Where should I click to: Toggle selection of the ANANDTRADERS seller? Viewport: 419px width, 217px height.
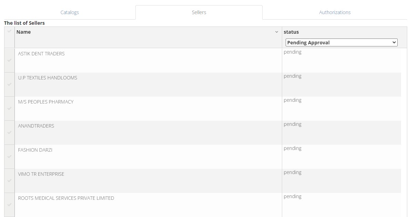(9, 132)
